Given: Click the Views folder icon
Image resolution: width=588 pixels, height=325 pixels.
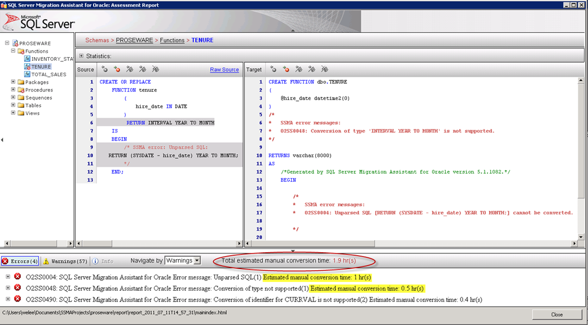Looking at the screenshot, I should [x=21, y=113].
